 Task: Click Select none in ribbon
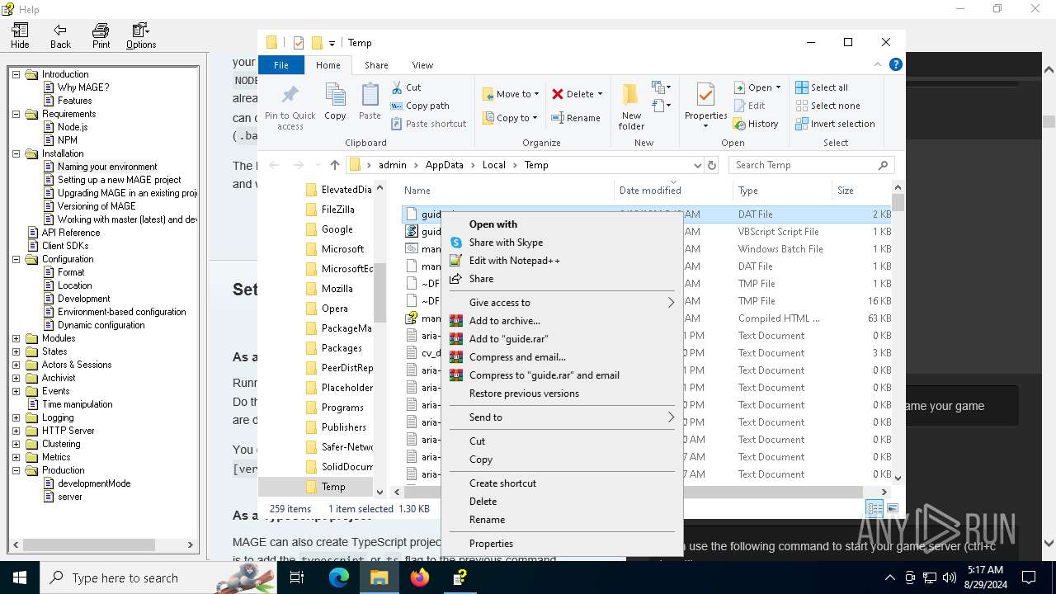point(827,106)
